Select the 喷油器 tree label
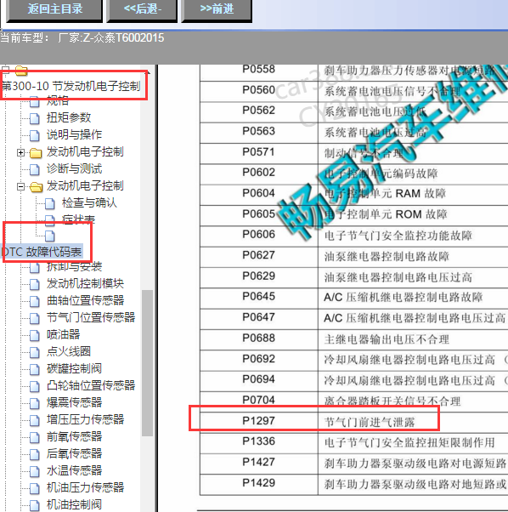The width and height of the screenshot is (508, 512). 63,334
